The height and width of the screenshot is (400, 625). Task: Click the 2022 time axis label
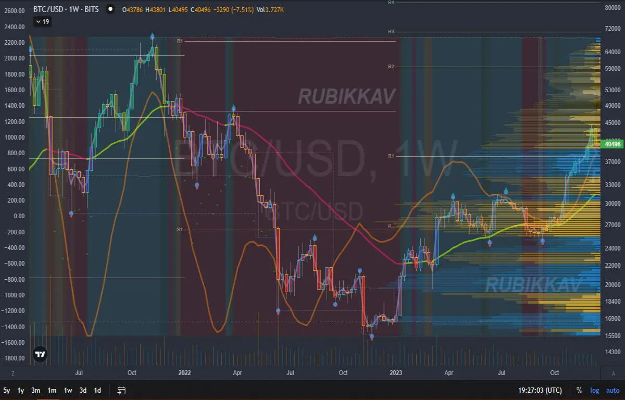click(x=185, y=373)
